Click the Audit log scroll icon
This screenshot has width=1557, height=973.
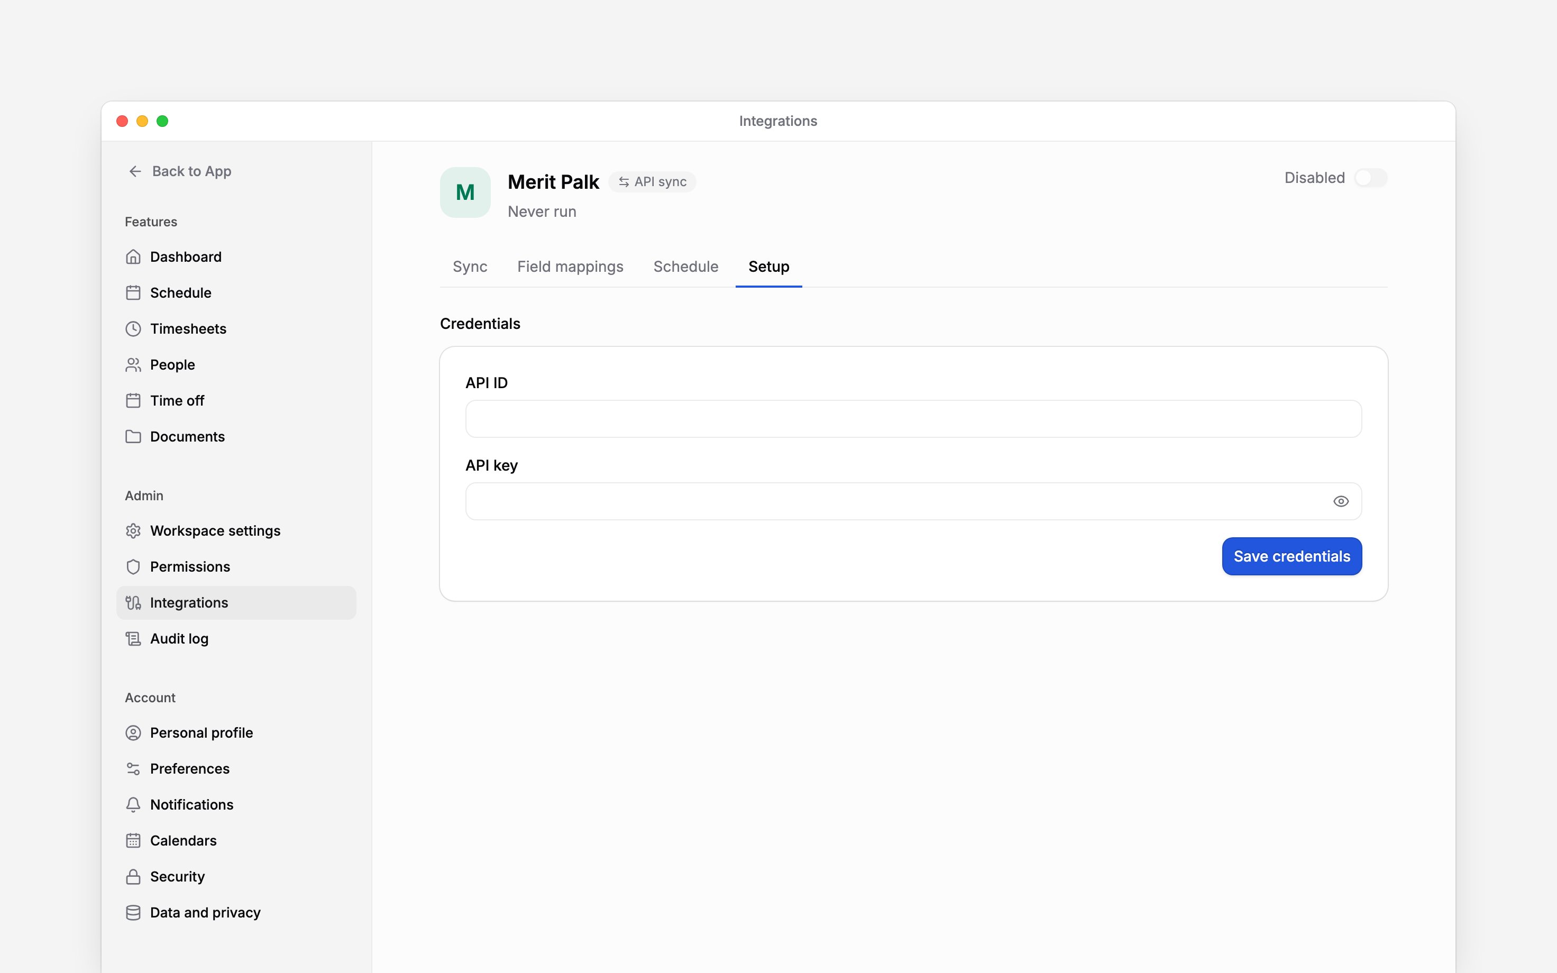(133, 639)
